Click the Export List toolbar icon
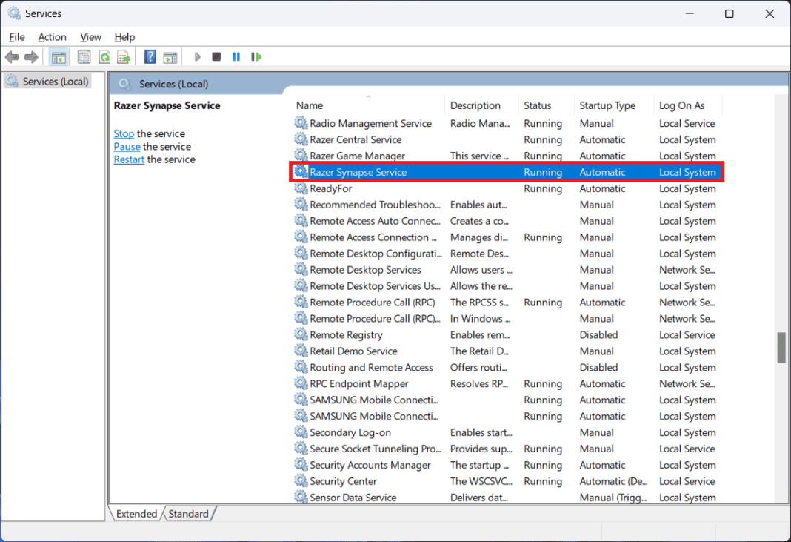791x542 pixels. click(x=124, y=56)
